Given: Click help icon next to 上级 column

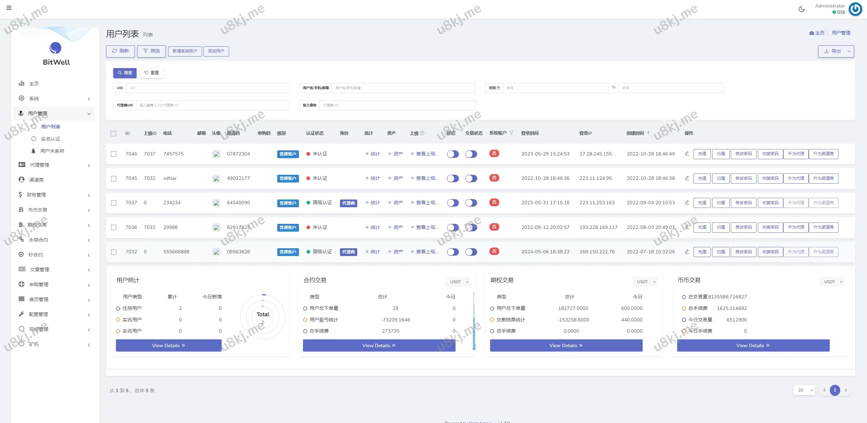Looking at the screenshot, I should point(422,133).
